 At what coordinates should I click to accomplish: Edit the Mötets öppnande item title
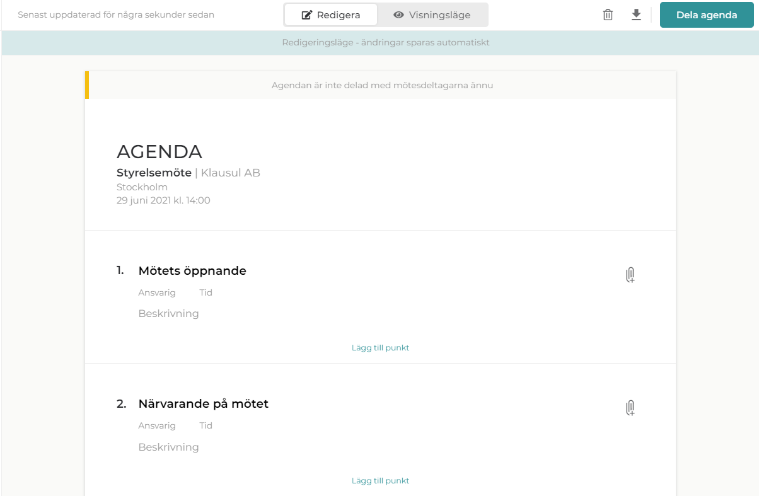tap(192, 271)
